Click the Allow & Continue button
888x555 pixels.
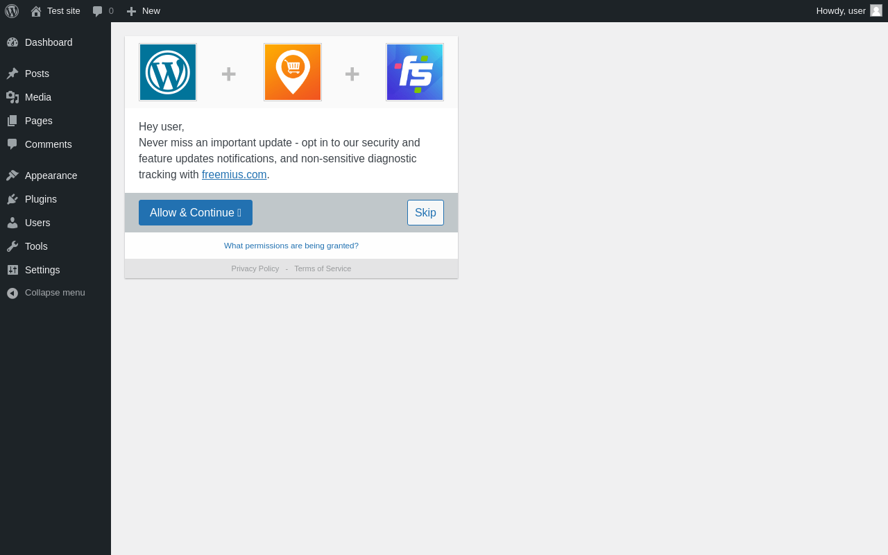[x=196, y=213]
